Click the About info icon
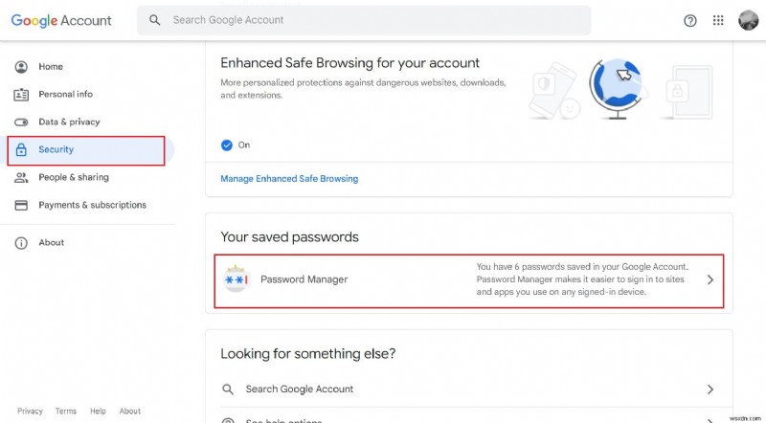The width and height of the screenshot is (766, 423). point(21,243)
